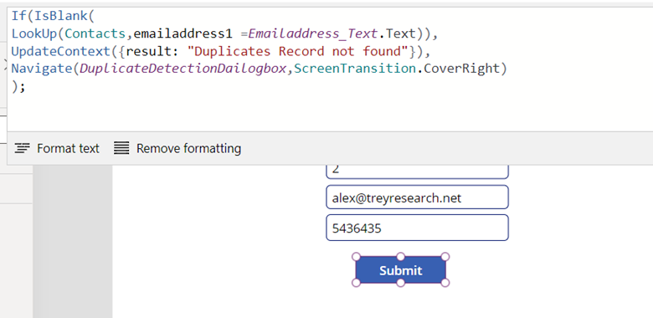Select the top-center resize handle of Submit
The height and width of the screenshot is (318, 653).
(x=400, y=256)
